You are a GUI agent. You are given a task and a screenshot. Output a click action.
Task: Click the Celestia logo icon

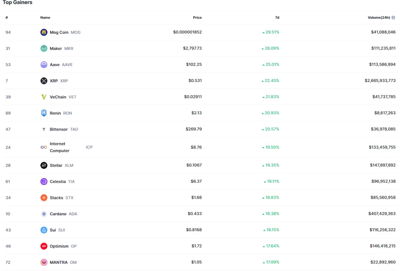point(44,181)
